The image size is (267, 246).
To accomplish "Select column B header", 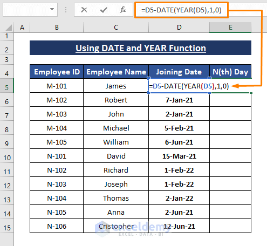I will point(57,28).
